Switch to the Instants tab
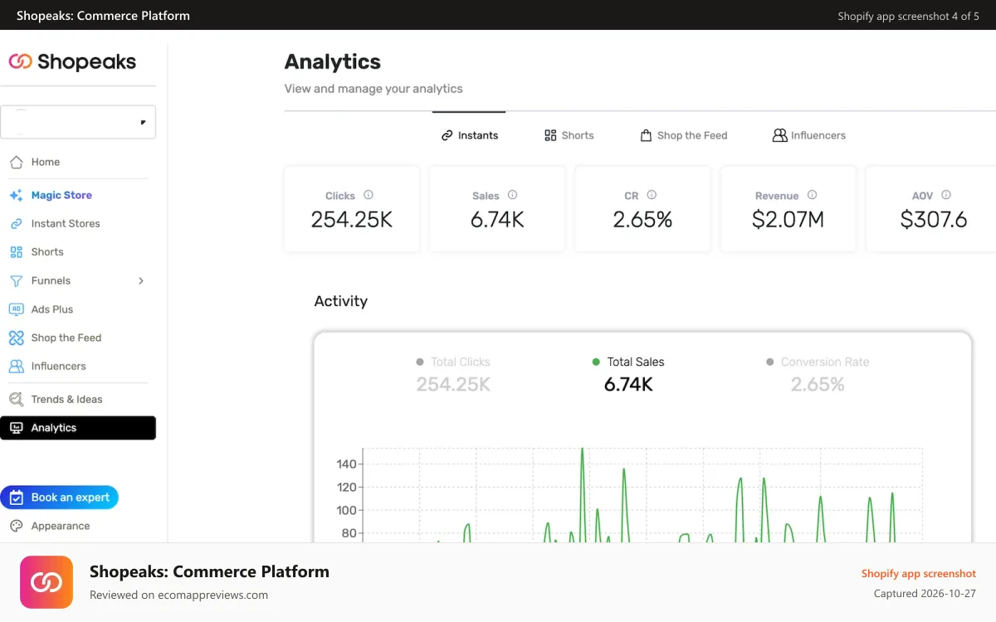Screen dimensions: 996x622 [469, 135]
